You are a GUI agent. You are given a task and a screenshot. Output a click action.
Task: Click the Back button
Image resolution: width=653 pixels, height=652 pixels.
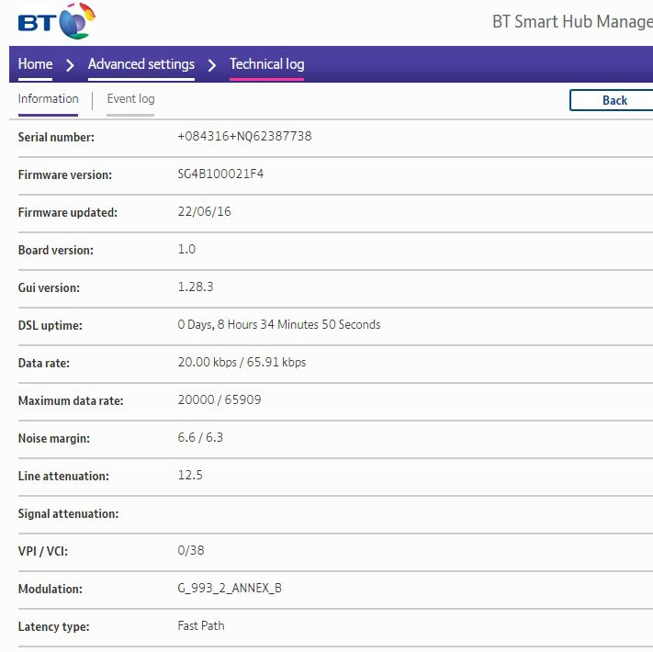click(x=611, y=100)
